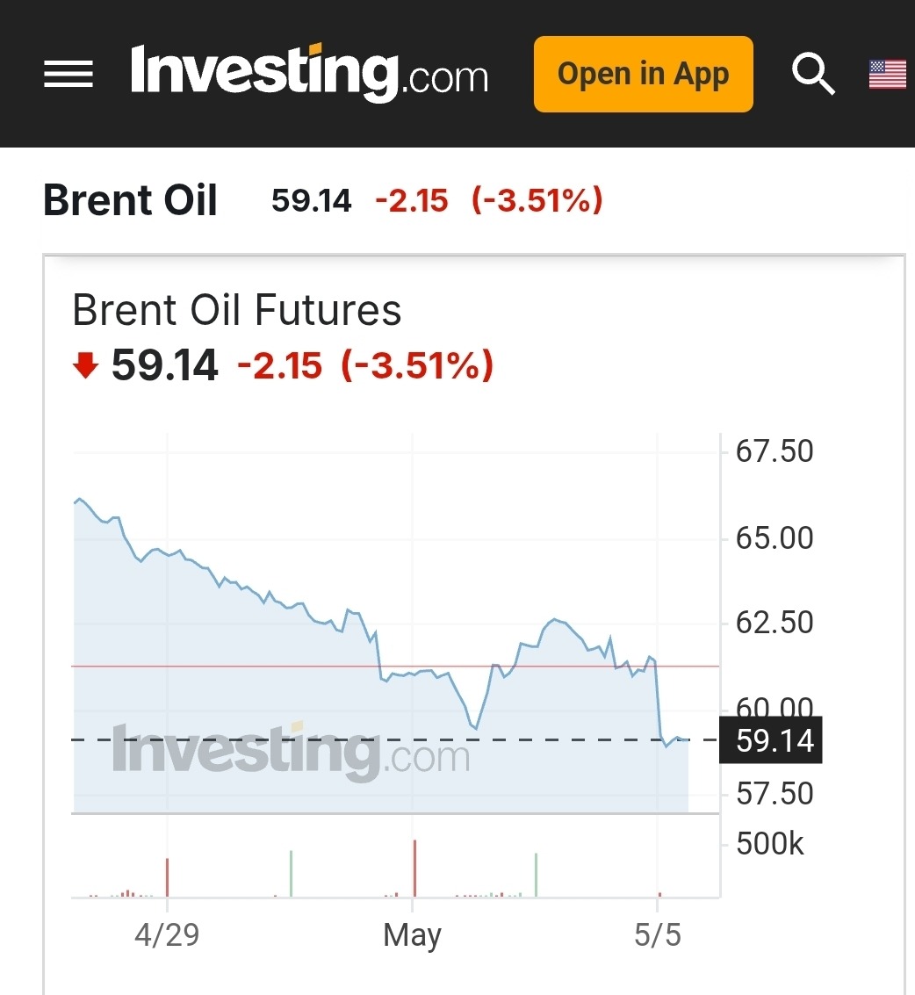Select the US flag language icon
This screenshot has width=915, height=995.
[x=887, y=74]
